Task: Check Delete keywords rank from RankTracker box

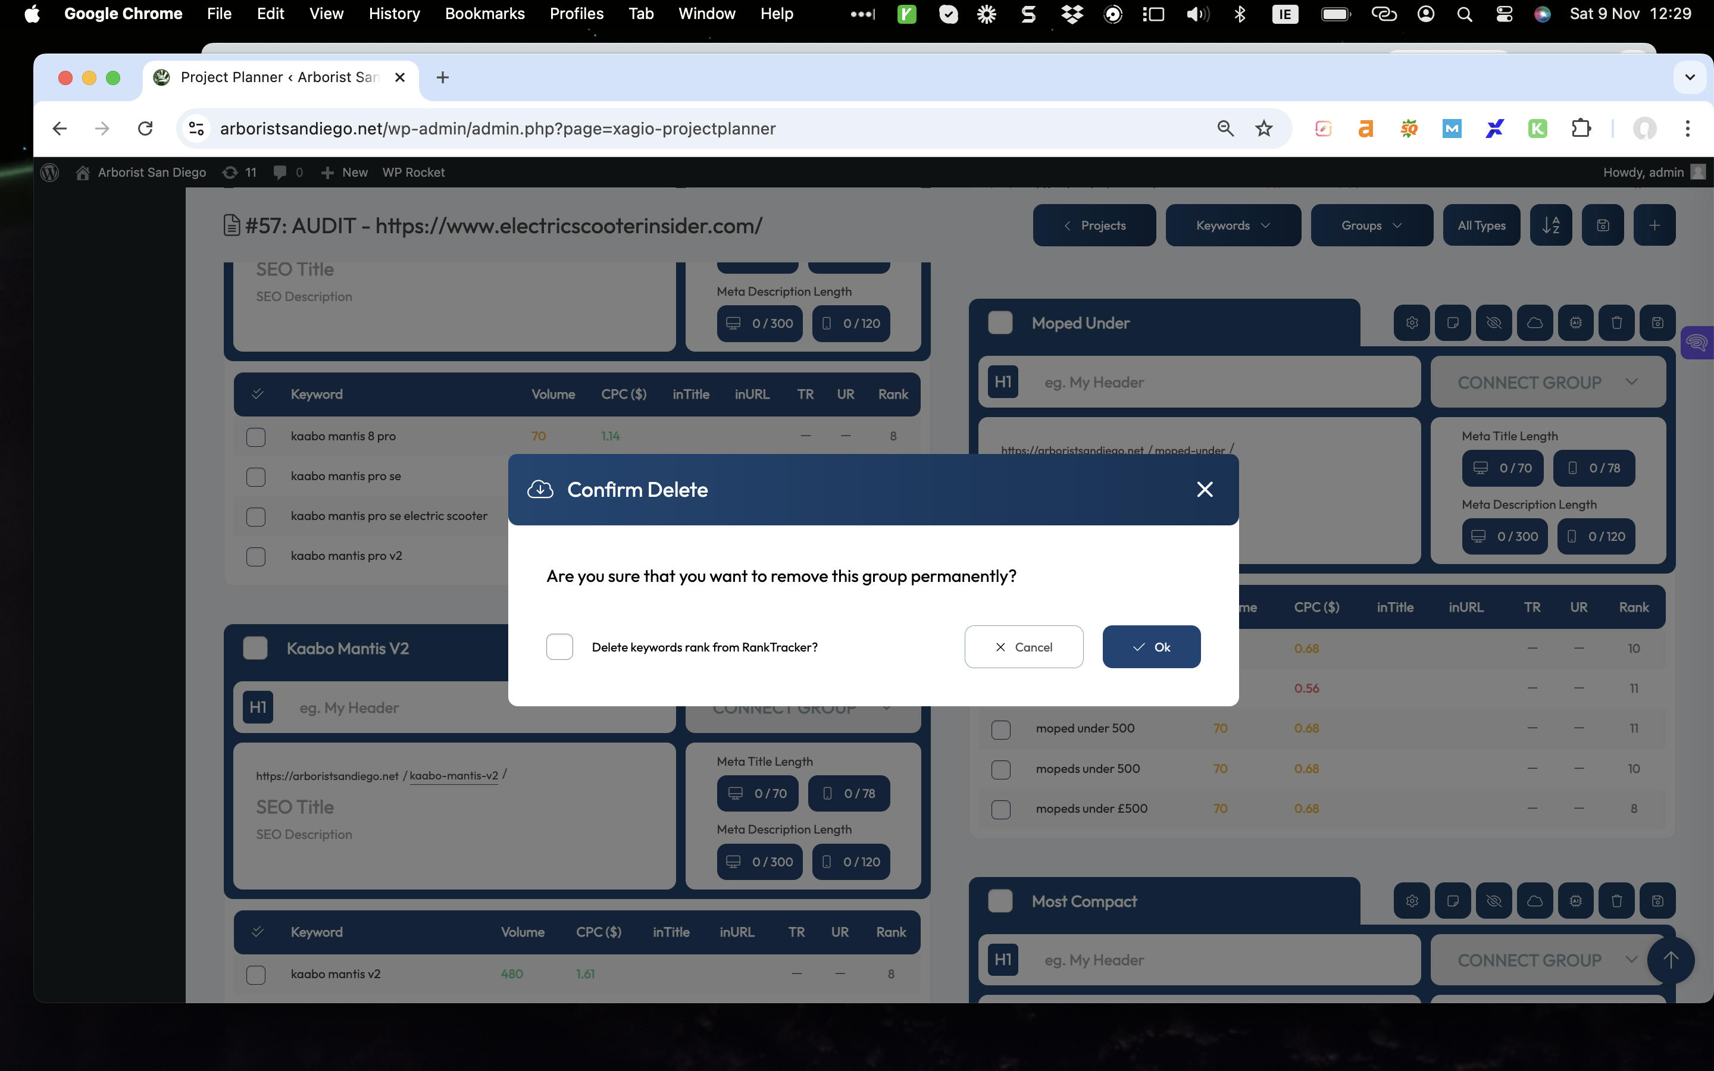Action: [559, 647]
